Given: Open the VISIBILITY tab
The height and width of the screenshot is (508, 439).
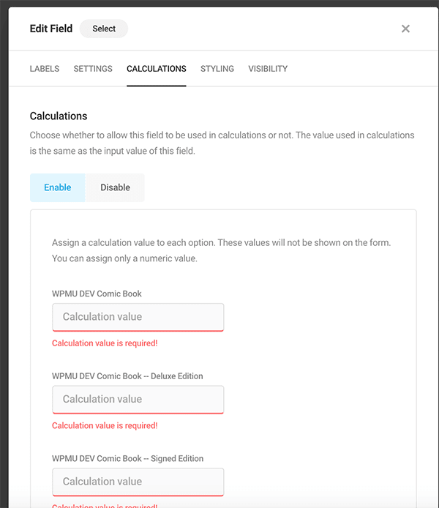Looking at the screenshot, I should [x=268, y=69].
